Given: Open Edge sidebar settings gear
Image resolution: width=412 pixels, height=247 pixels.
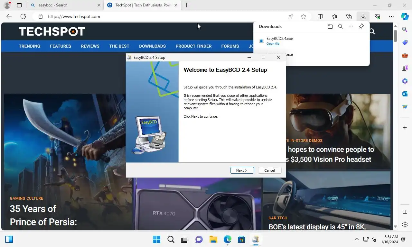Looking at the screenshot, I should (405, 224).
